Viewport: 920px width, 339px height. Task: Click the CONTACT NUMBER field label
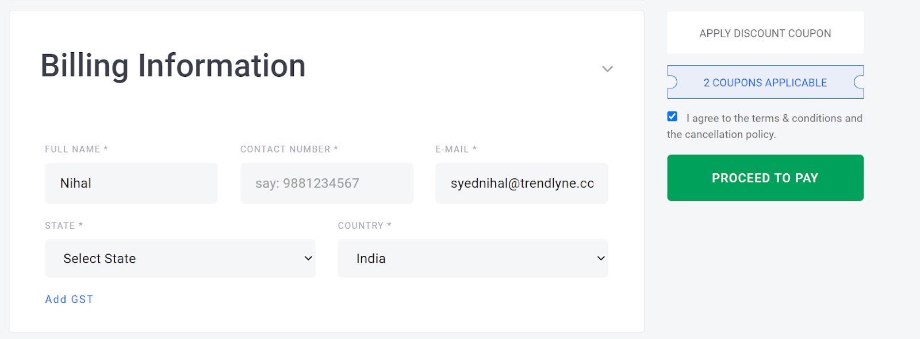click(289, 149)
